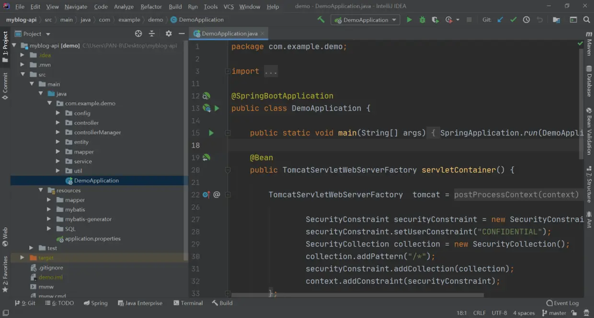Open Project panel settings gear

169,33
